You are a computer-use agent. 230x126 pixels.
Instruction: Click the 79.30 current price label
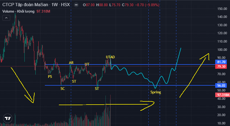tap(221, 67)
